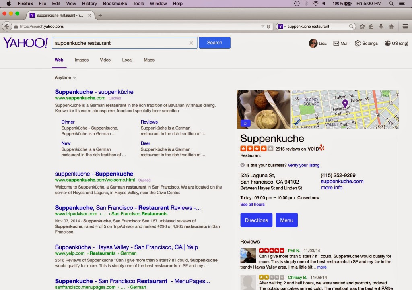Viewport: 412px width, 290px height.
Task: Clear the Yahoo search field X
Action: pyautogui.click(x=191, y=43)
